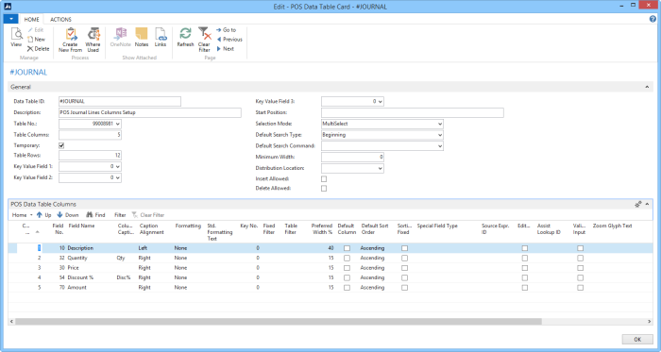This screenshot has height=352, width=661.
Task: Click the application icon in the title bar
Action: click(8, 7)
